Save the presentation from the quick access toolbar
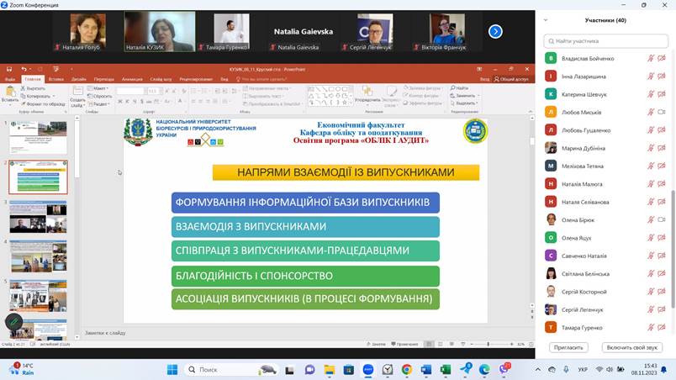Image resolution: width=676 pixels, height=380 pixels. (9, 69)
